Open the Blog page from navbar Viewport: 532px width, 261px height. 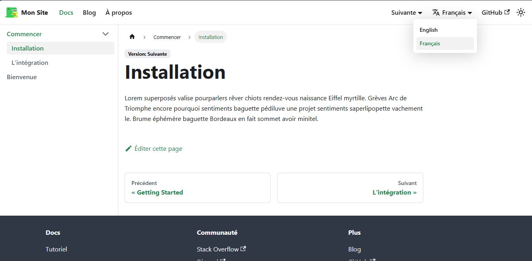click(89, 12)
